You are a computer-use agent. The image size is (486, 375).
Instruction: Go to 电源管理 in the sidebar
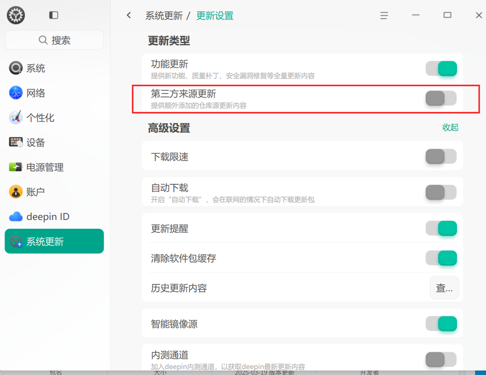[x=54, y=167]
